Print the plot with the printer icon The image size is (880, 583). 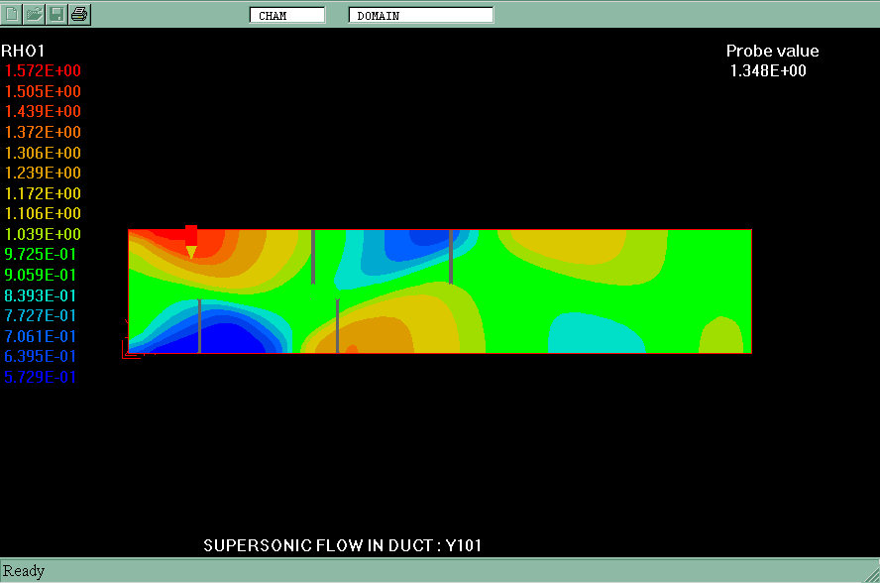(x=79, y=14)
